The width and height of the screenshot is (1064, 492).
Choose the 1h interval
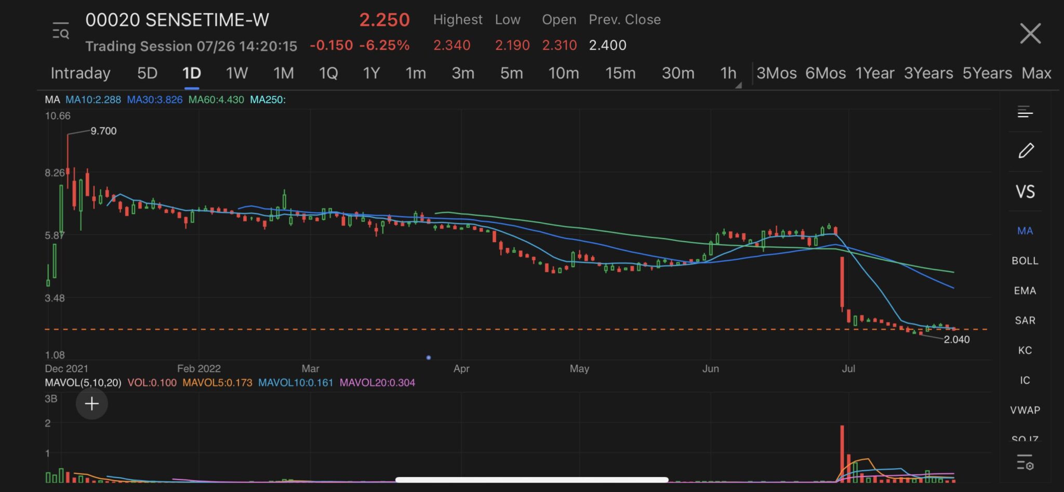point(728,73)
